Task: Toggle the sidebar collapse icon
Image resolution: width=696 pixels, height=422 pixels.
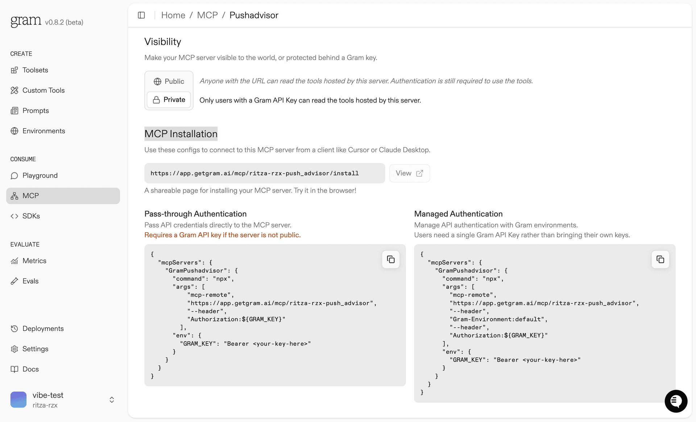Action: [x=141, y=15]
